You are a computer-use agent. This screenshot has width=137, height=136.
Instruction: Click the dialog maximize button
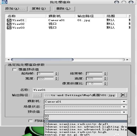[x=124, y=2]
